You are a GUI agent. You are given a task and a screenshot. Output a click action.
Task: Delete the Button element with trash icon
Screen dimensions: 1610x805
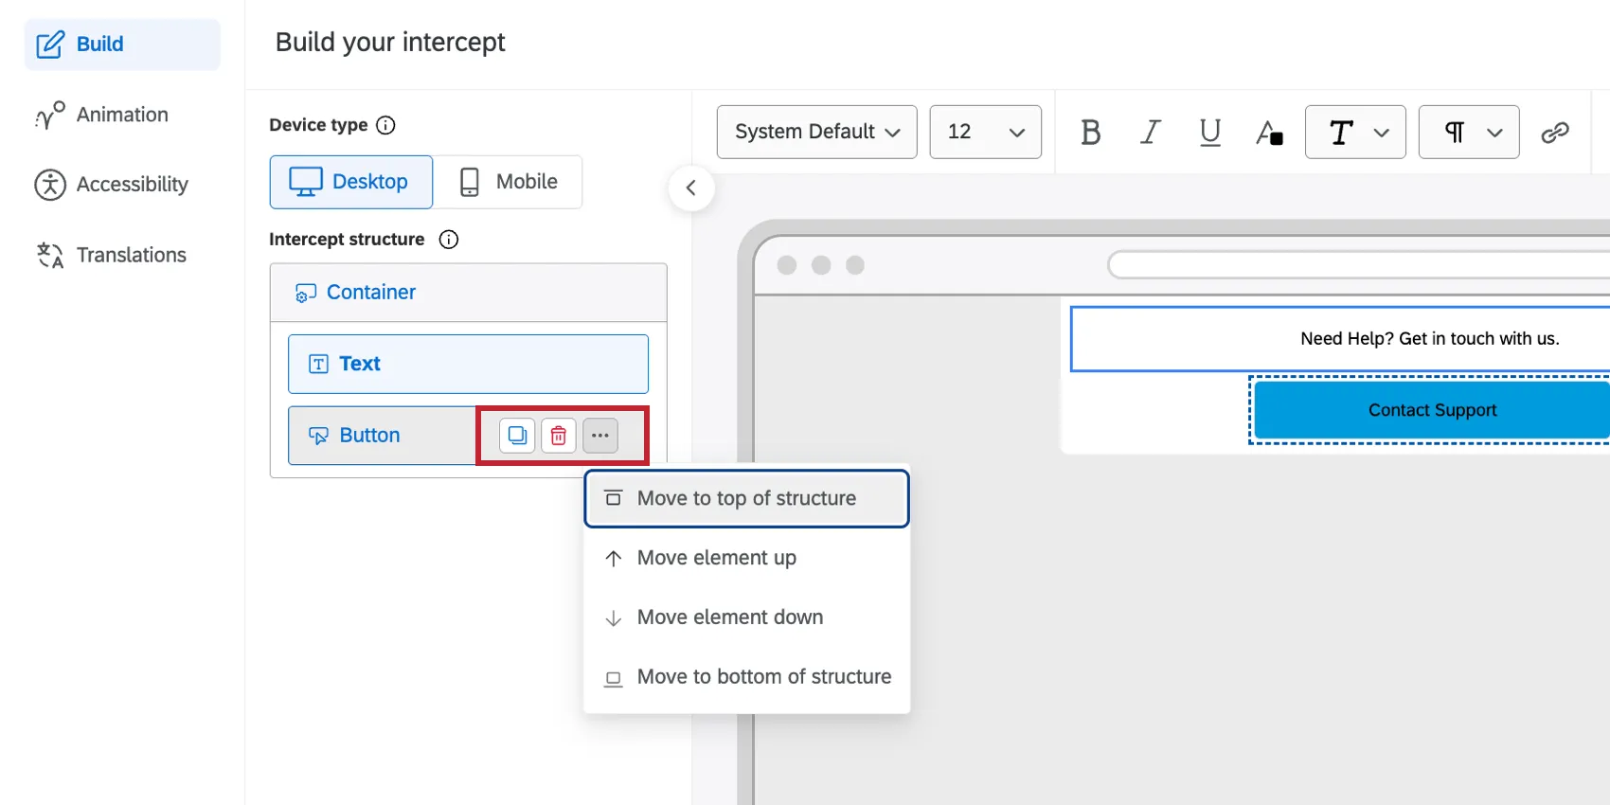coord(559,436)
